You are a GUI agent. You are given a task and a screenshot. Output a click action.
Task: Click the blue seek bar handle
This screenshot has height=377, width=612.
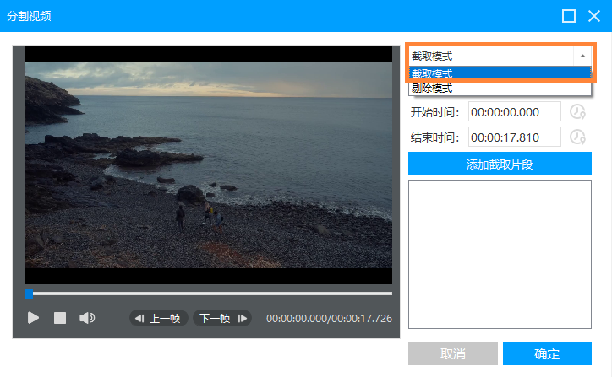coord(29,294)
